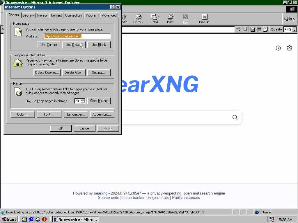
Task: Select the Browservice taskbar button
Action: pyautogui.click(x=76, y=220)
